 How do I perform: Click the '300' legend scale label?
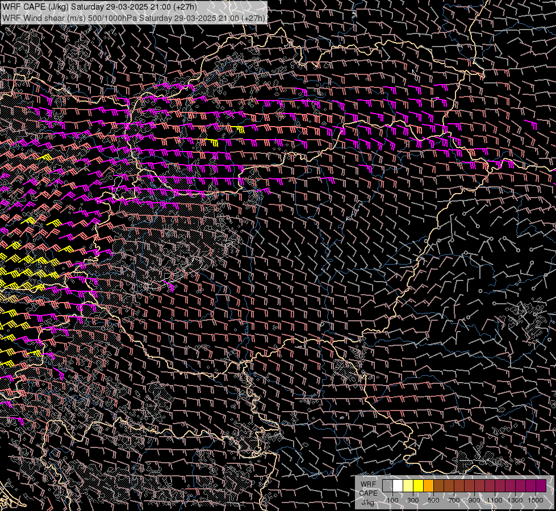point(413,500)
